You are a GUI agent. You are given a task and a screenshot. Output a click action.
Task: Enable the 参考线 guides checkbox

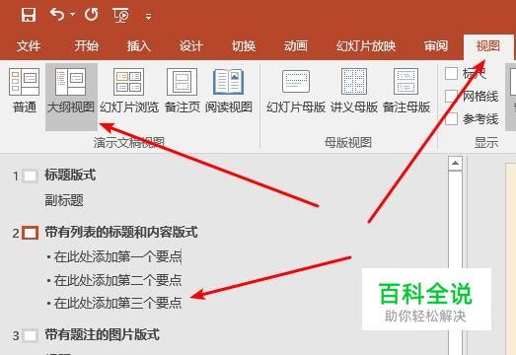(x=452, y=118)
